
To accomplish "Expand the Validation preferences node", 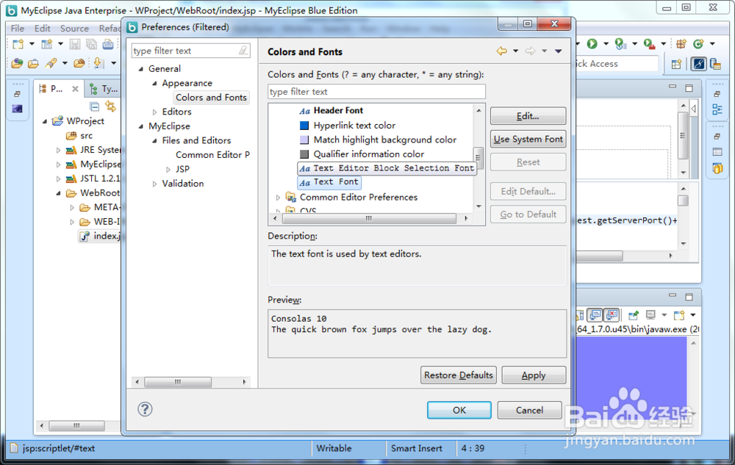I will tap(154, 184).
